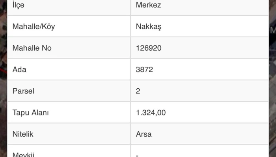The width and height of the screenshot is (276, 157).
Task: Select the Ada value 3872
Action: click(x=144, y=70)
